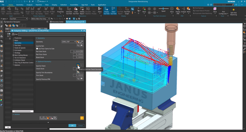
Task: Select Main in dialog tree
Action: [x=16, y=40]
